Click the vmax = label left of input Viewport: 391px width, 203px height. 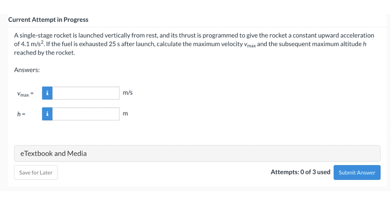tap(23, 93)
